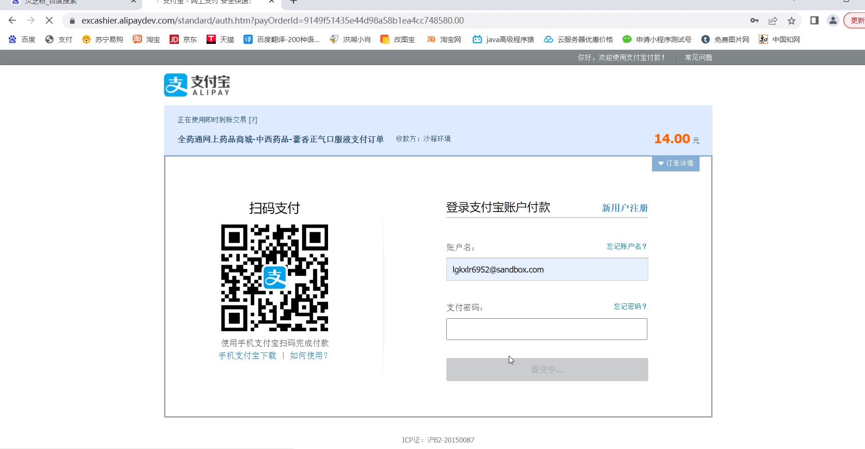Click the address bar URL
The image size is (865, 449).
273,20
